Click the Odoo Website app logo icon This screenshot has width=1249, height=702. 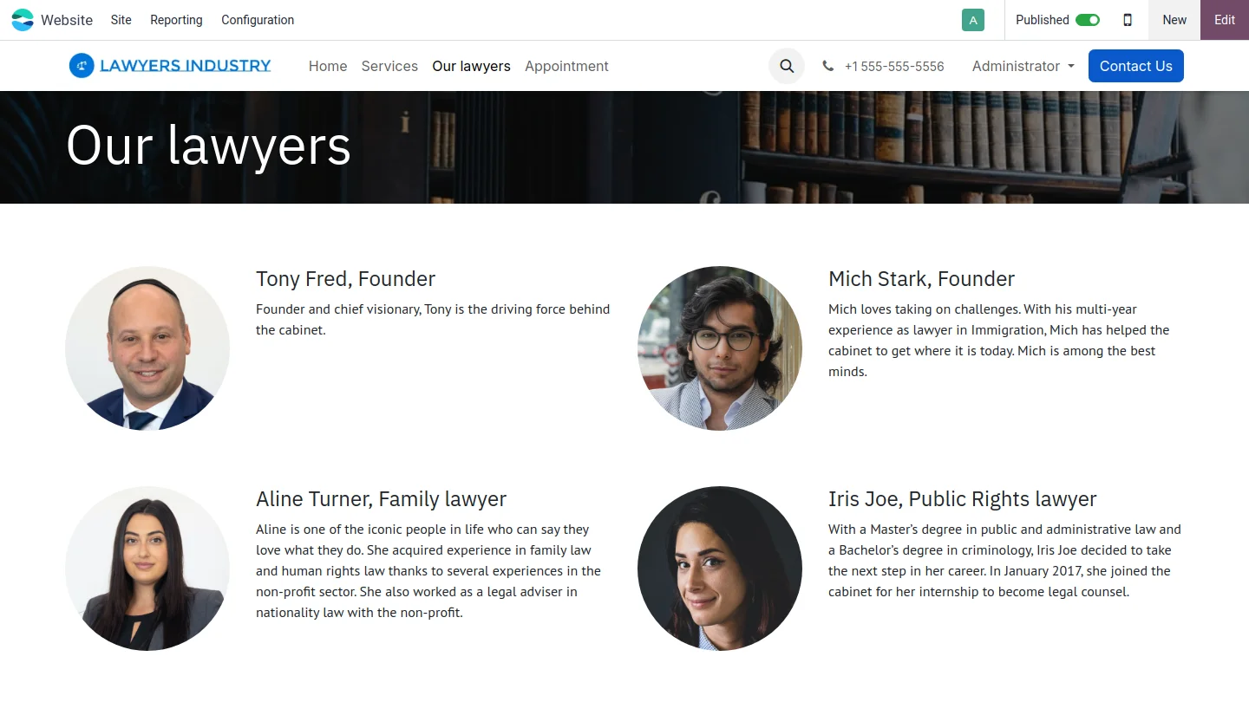pos(23,20)
